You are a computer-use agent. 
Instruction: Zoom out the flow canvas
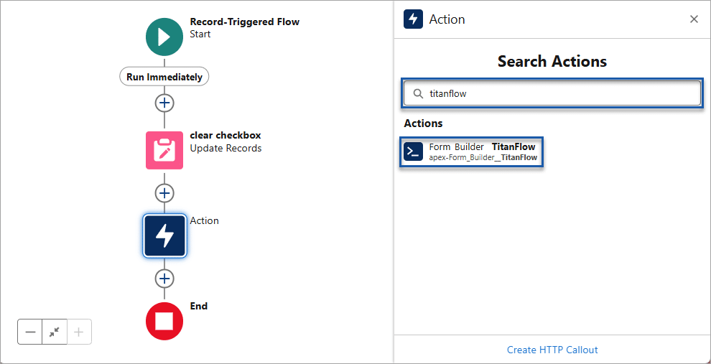coord(30,332)
